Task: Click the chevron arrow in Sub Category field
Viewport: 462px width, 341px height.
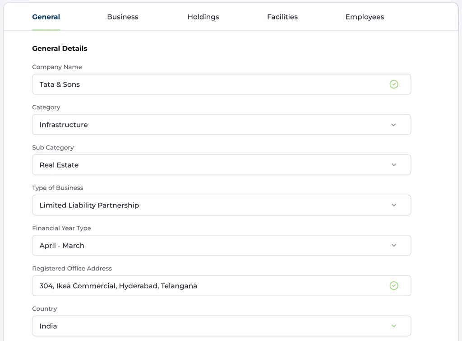Action: tap(393, 165)
